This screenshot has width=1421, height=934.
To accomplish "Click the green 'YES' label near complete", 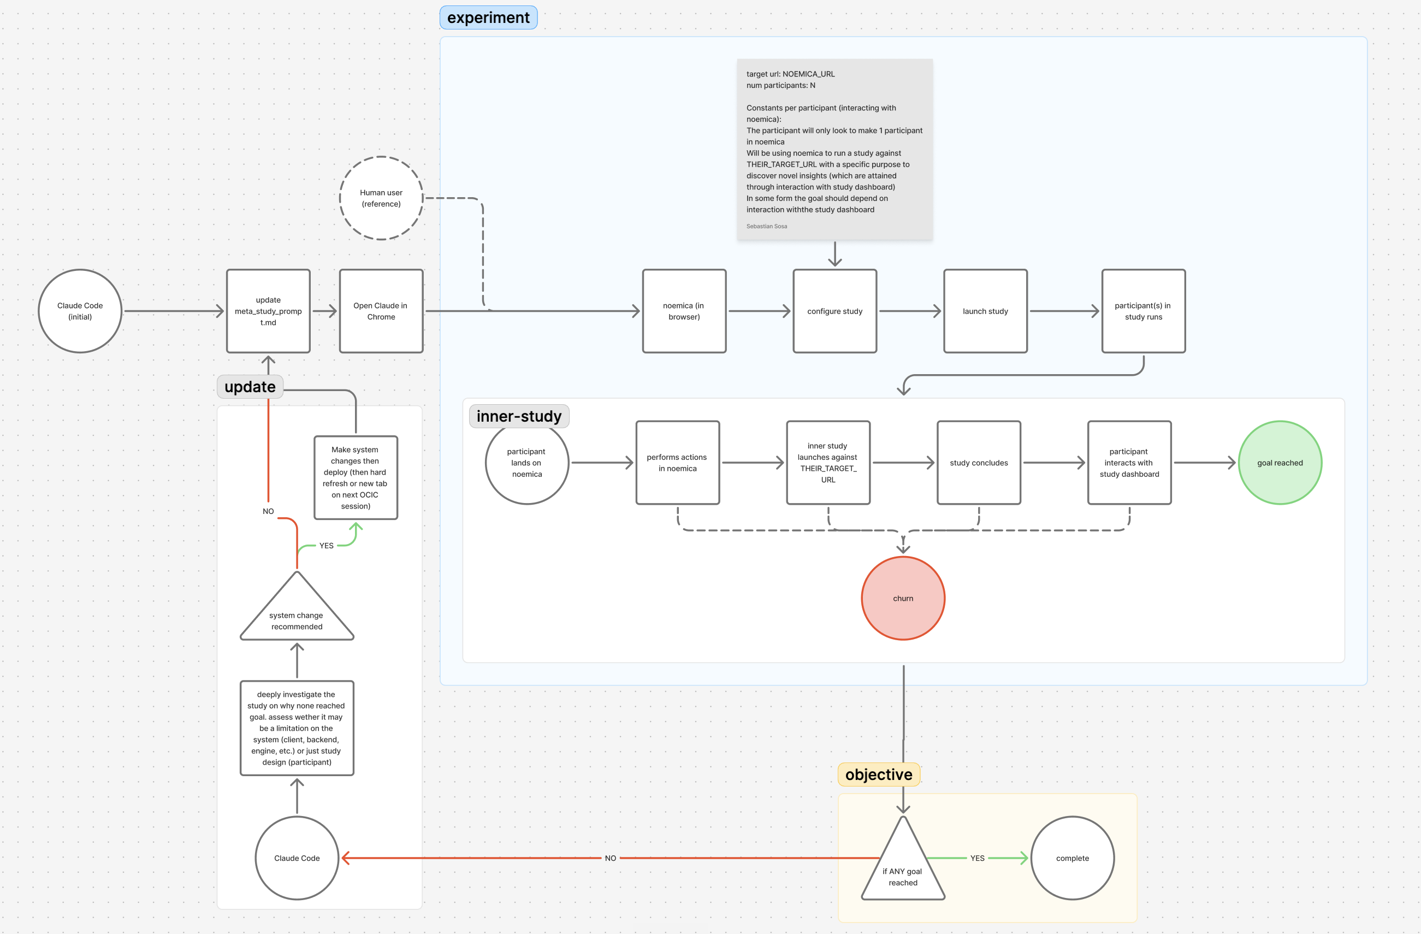I will pos(978,858).
